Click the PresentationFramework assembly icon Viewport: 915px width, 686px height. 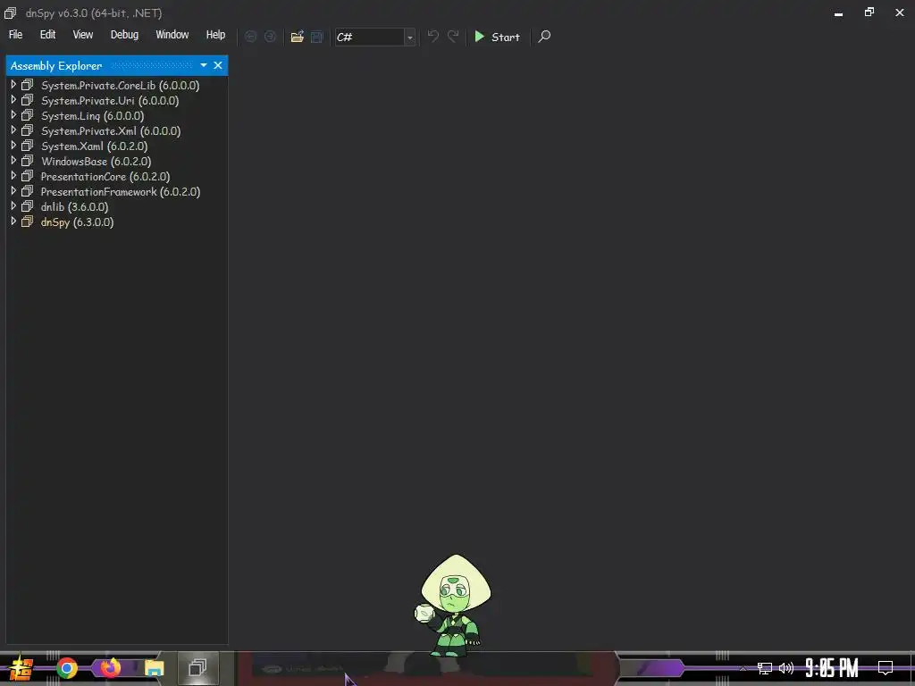(x=27, y=191)
